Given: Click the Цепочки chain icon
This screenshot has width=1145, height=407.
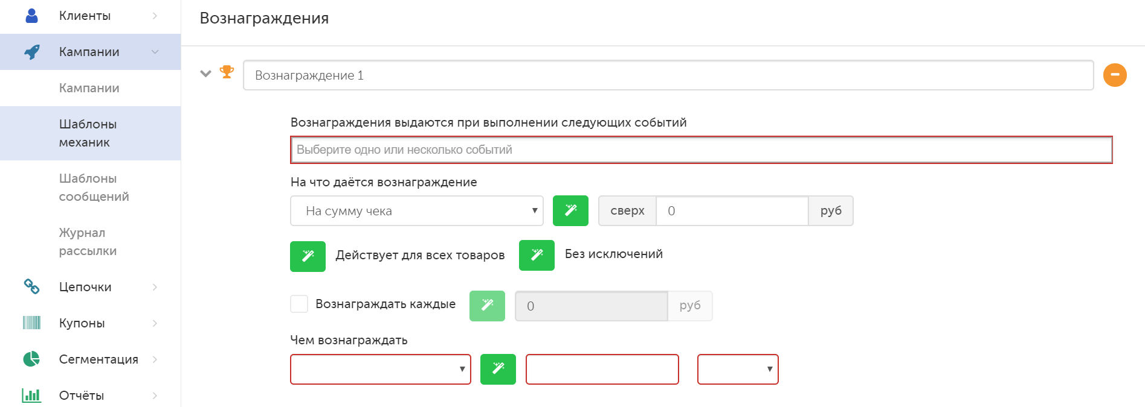Looking at the screenshot, I should tap(32, 286).
